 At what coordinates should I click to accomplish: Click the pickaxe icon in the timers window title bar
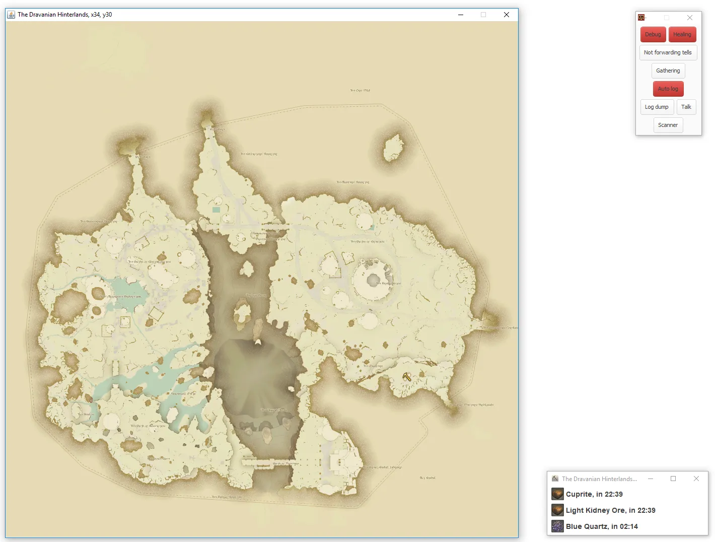555,479
